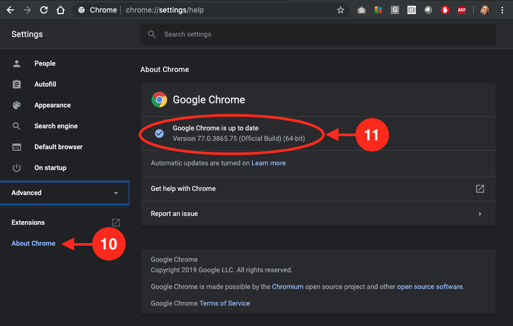Expand the Report an issue row
513x326 pixels.
318,213
